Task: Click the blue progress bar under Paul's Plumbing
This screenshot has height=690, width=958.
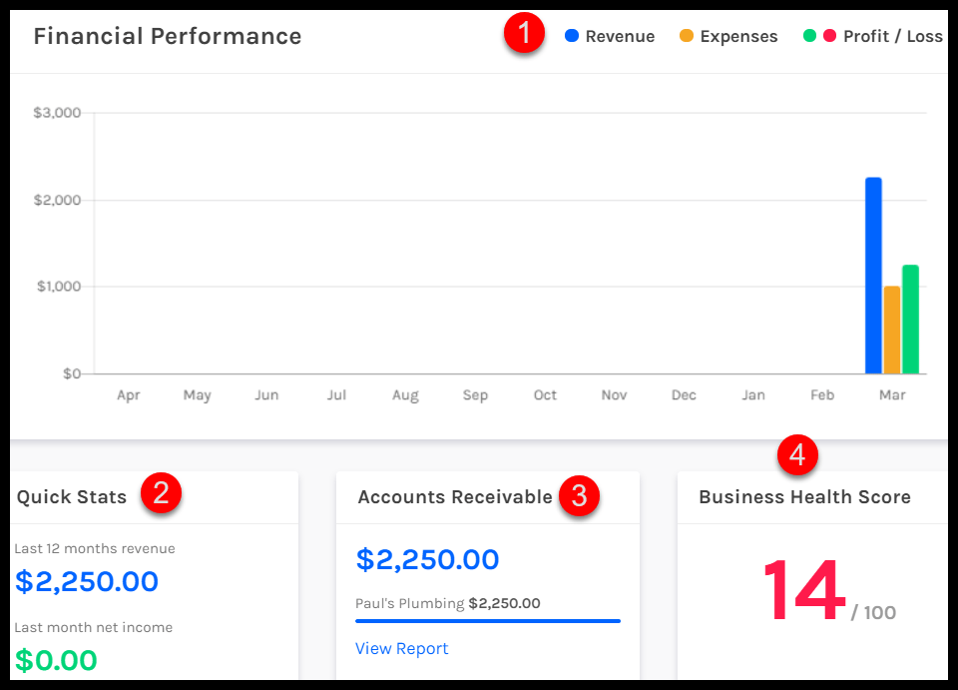Action: 487,621
